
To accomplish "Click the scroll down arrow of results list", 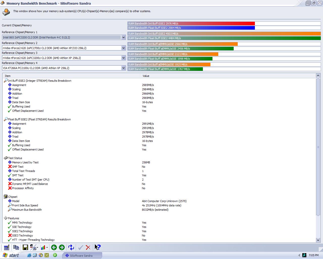I will (318, 240).
